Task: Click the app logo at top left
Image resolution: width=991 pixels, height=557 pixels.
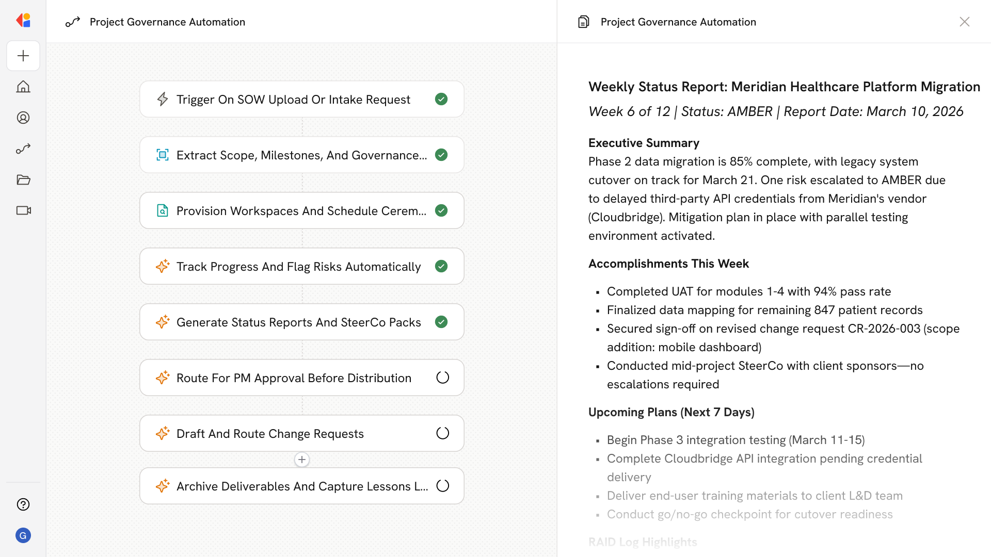Action: (23, 20)
